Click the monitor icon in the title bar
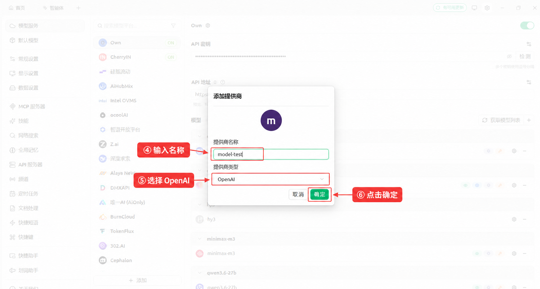Viewport: 540px width, 289px height. pyautogui.click(x=474, y=8)
